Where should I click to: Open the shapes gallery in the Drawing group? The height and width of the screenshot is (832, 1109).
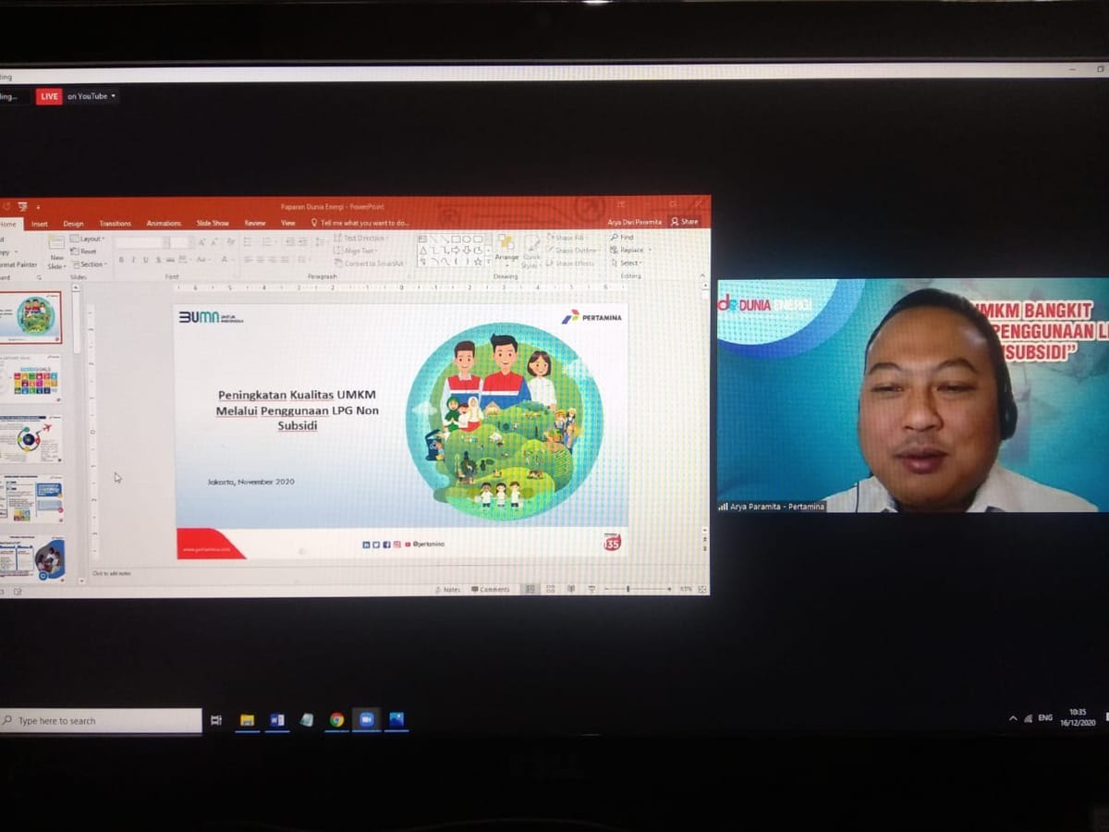click(x=453, y=250)
